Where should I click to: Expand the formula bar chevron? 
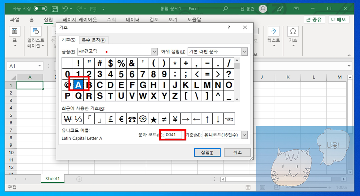pyautogui.click(x=349, y=66)
